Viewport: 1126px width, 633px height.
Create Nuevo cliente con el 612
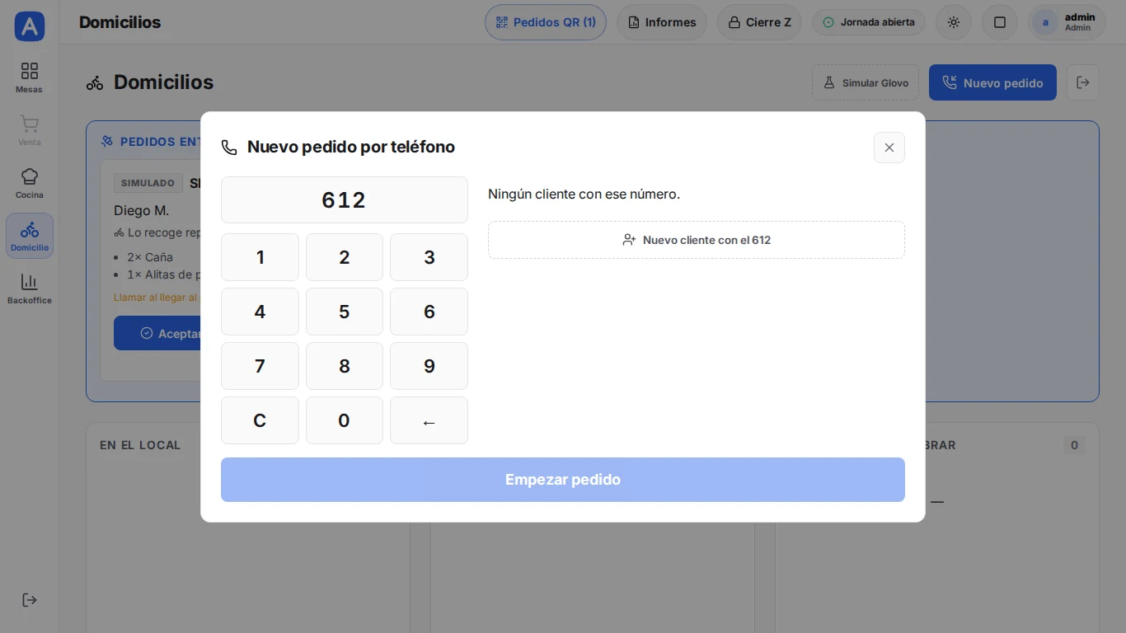(697, 240)
